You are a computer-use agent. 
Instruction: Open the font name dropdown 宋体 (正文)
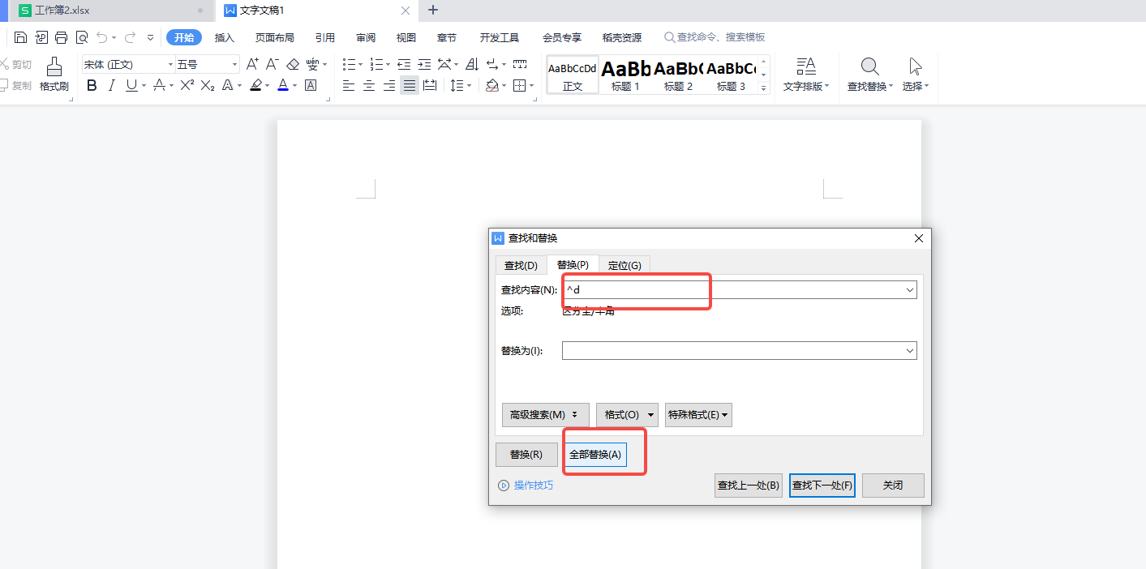click(128, 64)
